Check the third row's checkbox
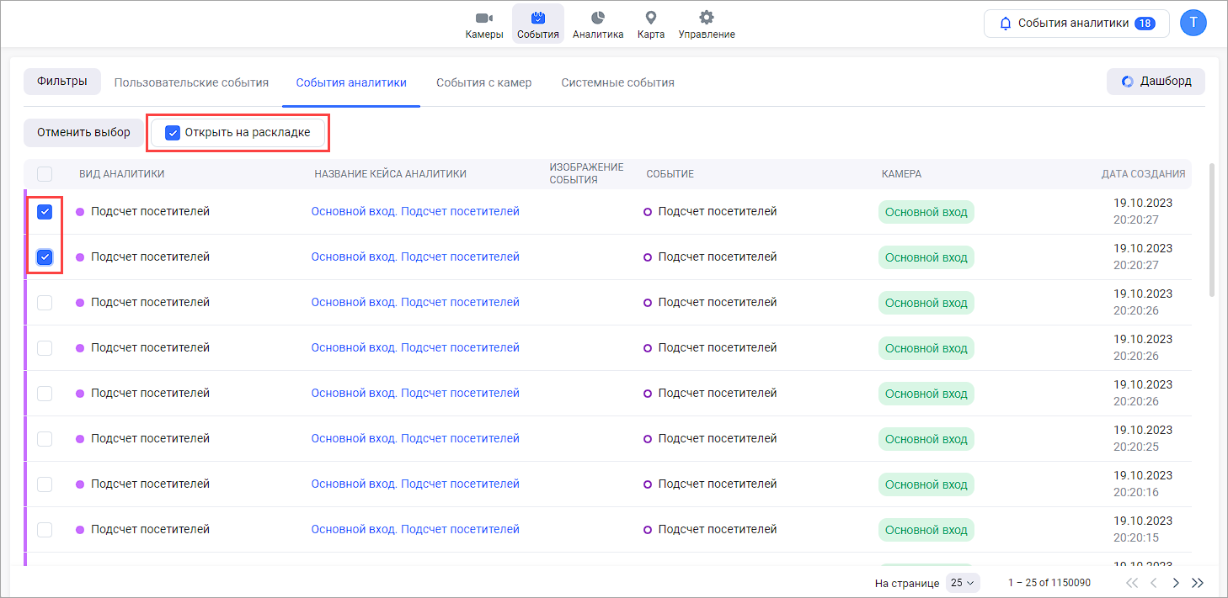1228x598 pixels. click(45, 303)
